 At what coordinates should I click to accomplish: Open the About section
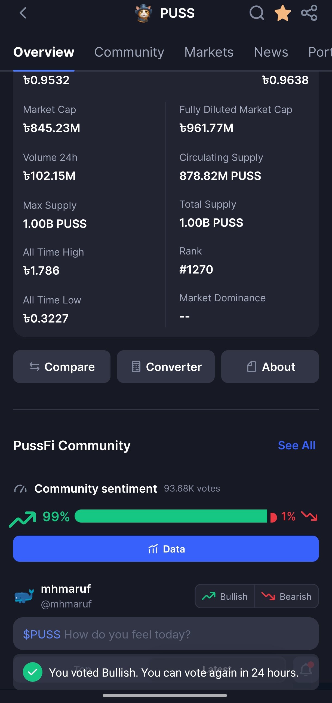coord(270,367)
